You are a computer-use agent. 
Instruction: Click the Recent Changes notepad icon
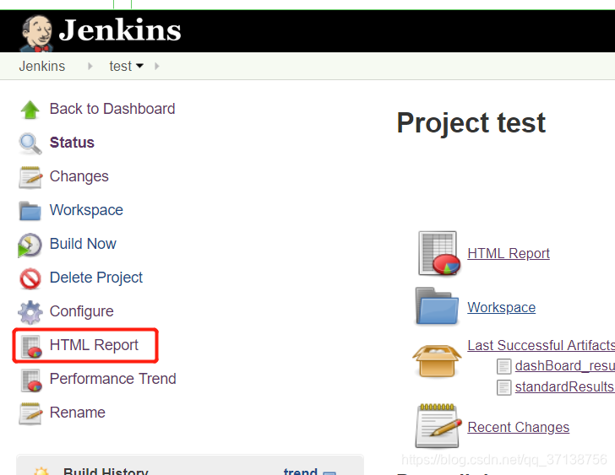click(x=438, y=426)
